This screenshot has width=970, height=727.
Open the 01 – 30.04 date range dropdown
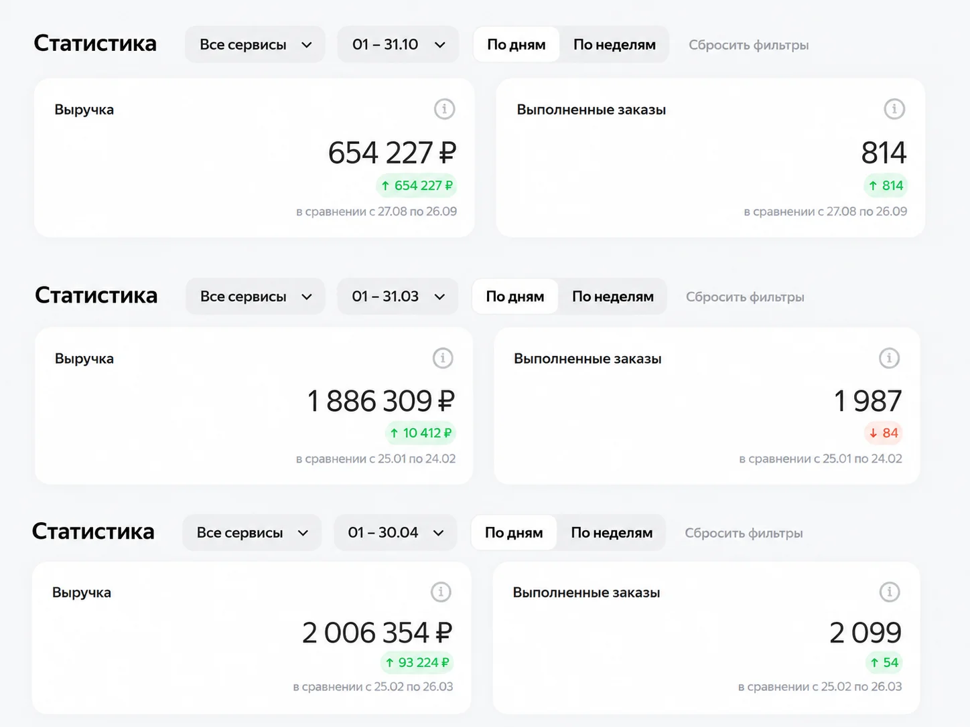coord(395,532)
